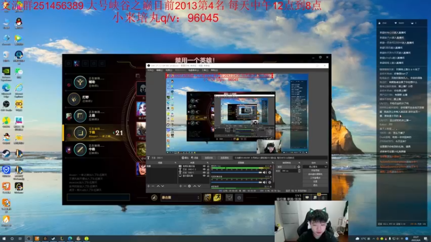Move OBS source up with arrow
431x242 pixels.
(194, 186)
